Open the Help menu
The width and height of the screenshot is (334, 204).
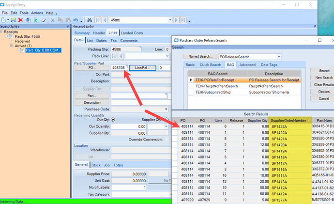tap(50, 13)
